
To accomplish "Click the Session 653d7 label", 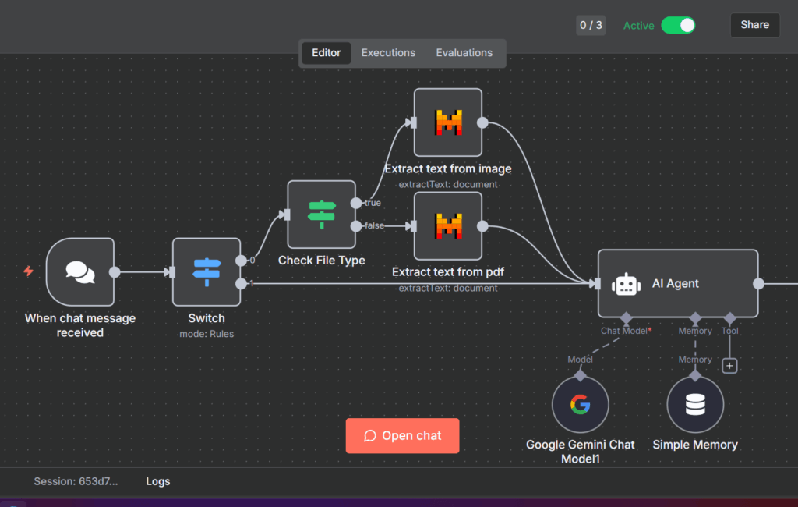I will (x=76, y=482).
